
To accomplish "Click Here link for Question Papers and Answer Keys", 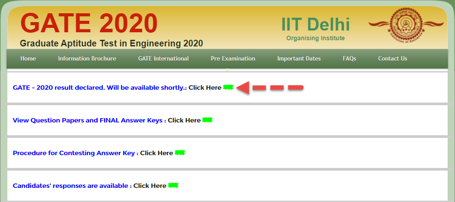I will pos(184,120).
